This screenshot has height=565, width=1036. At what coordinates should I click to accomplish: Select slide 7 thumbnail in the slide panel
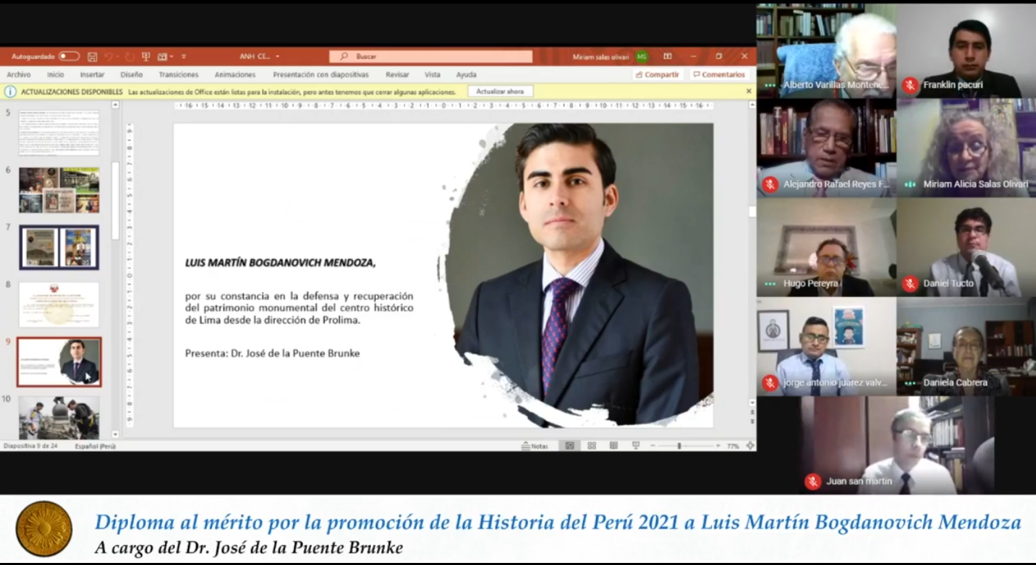[x=59, y=247]
